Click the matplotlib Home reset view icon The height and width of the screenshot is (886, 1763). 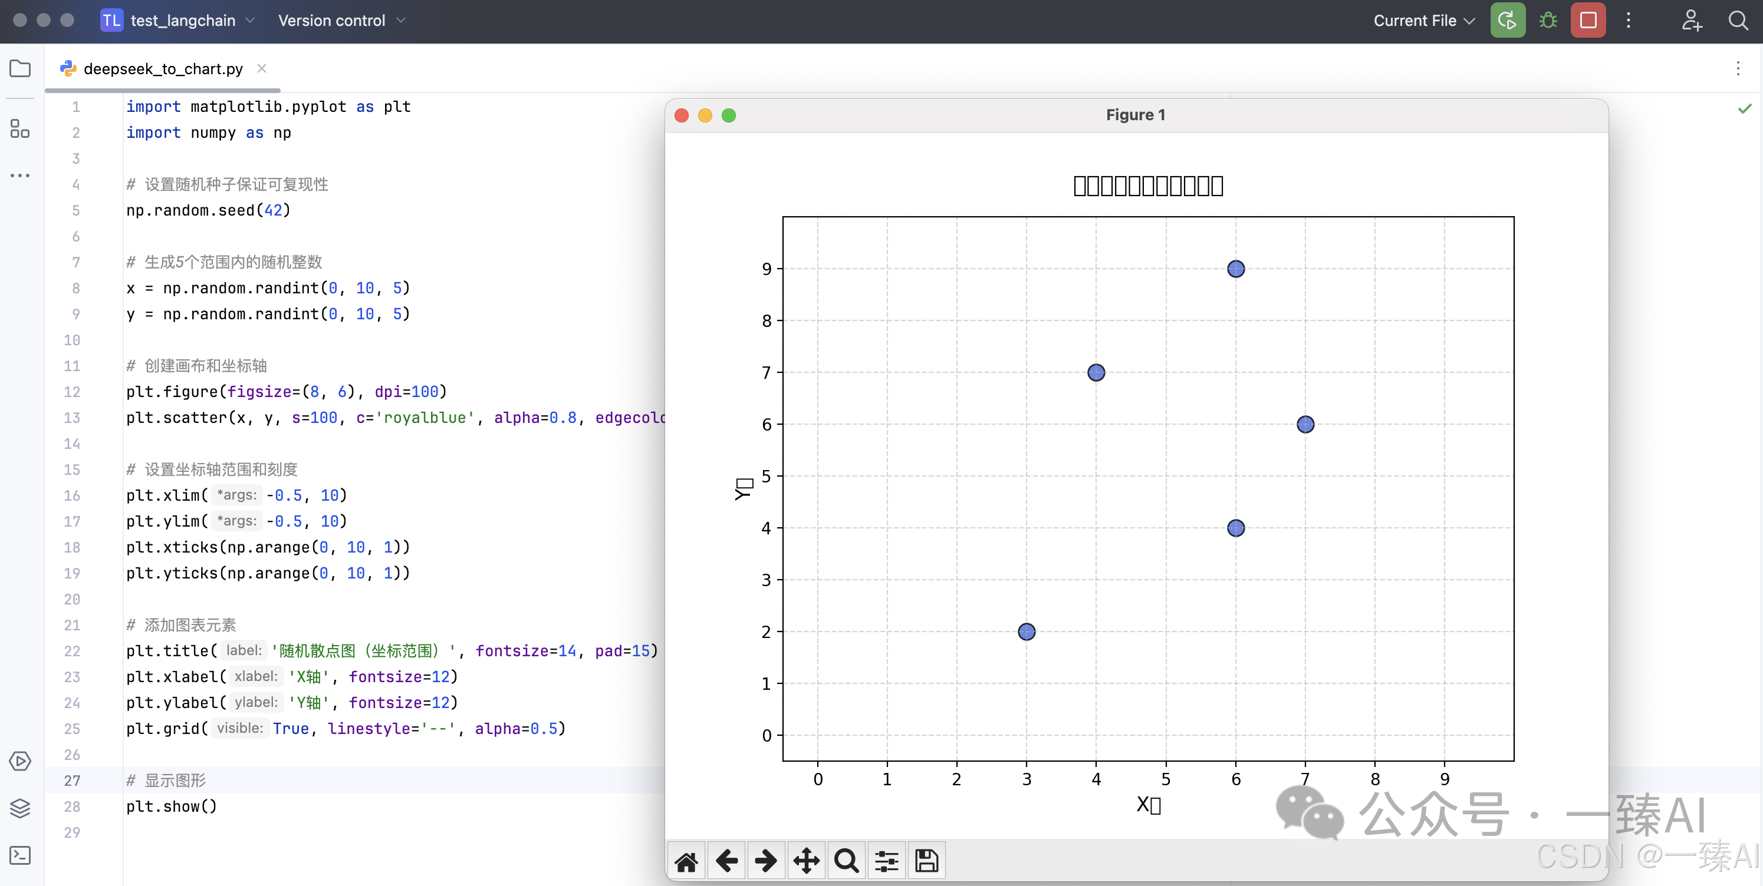pyautogui.click(x=686, y=861)
